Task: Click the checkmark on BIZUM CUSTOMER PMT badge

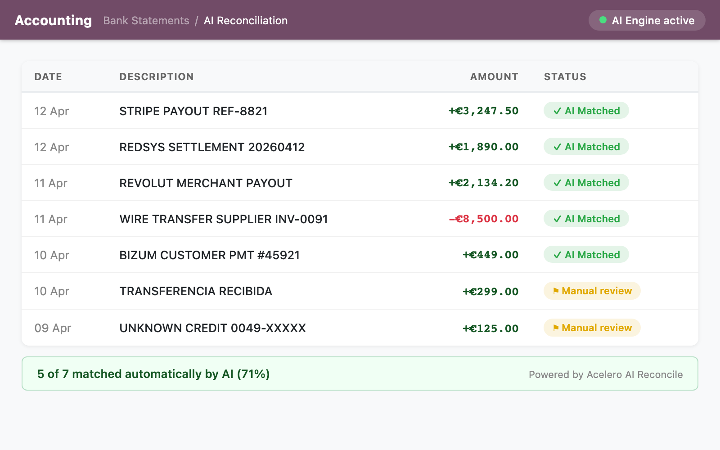Action: [557, 254]
